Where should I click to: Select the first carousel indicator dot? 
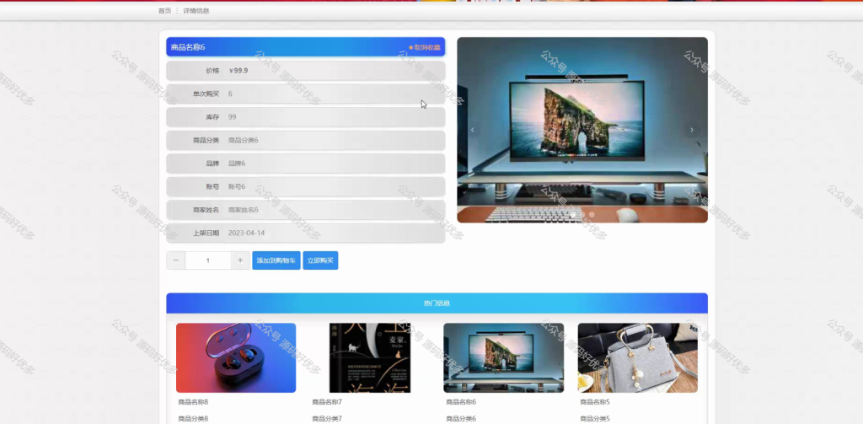(x=573, y=214)
